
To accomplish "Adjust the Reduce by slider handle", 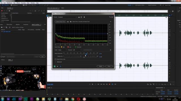I will coord(84,57).
